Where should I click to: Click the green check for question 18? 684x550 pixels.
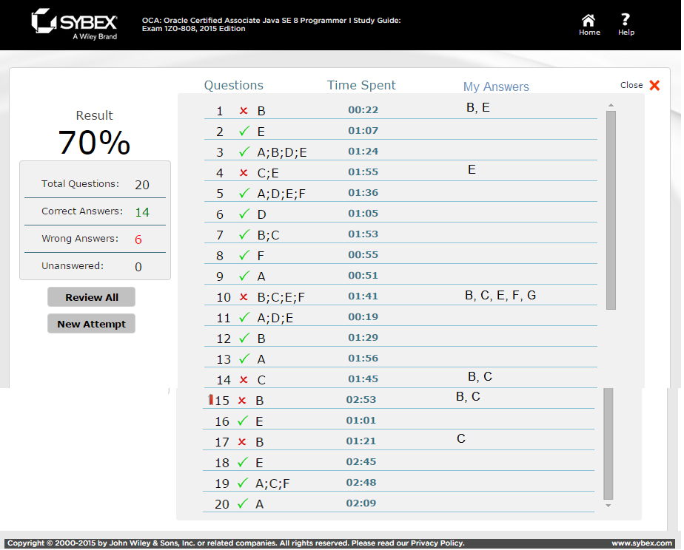click(x=243, y=462)
